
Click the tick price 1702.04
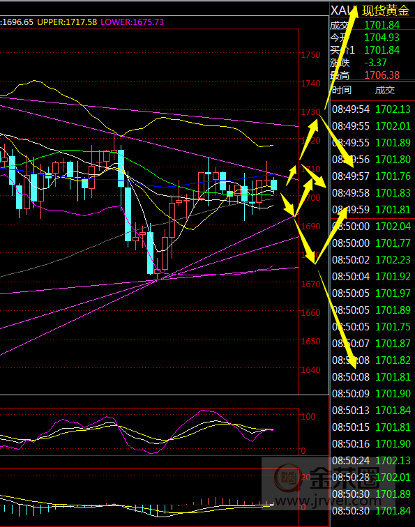[393, 227]
